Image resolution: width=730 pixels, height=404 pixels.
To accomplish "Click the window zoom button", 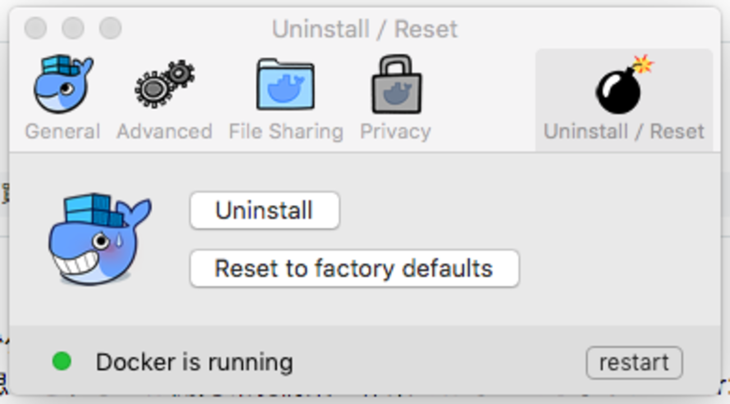I will coord(110,28).
